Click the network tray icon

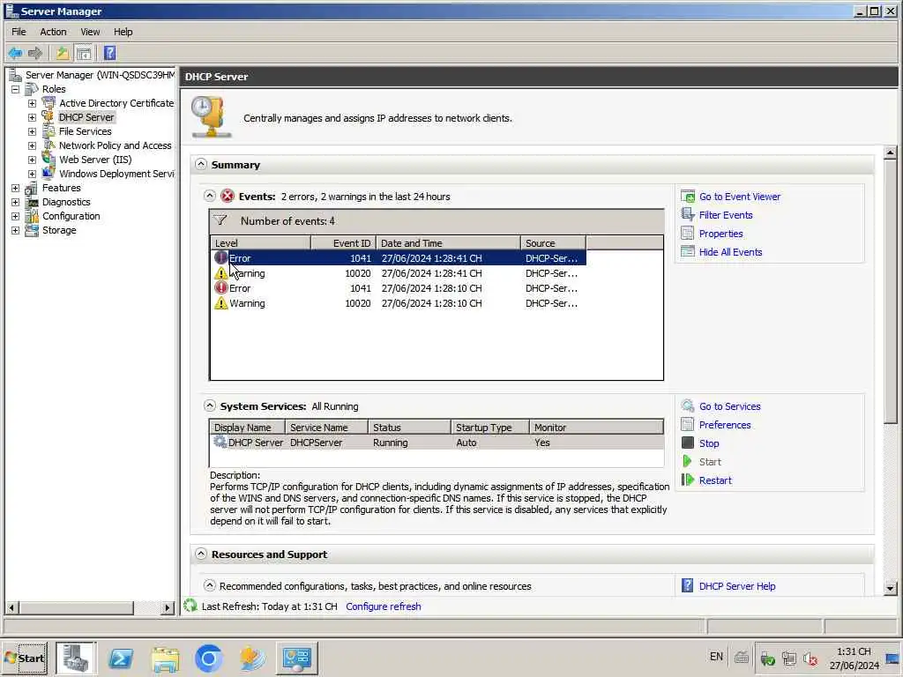coord(789,658)
